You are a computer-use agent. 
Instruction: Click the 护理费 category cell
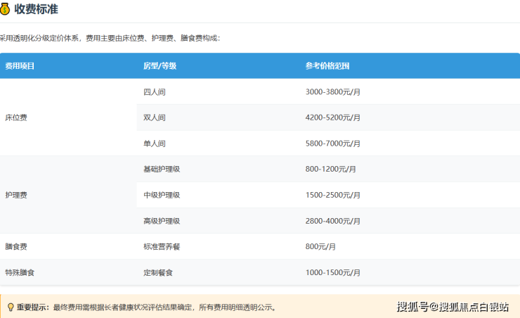point(15,195)
